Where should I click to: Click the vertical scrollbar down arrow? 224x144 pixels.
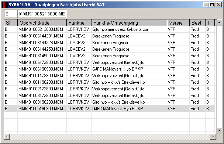[x=219, y=130]
